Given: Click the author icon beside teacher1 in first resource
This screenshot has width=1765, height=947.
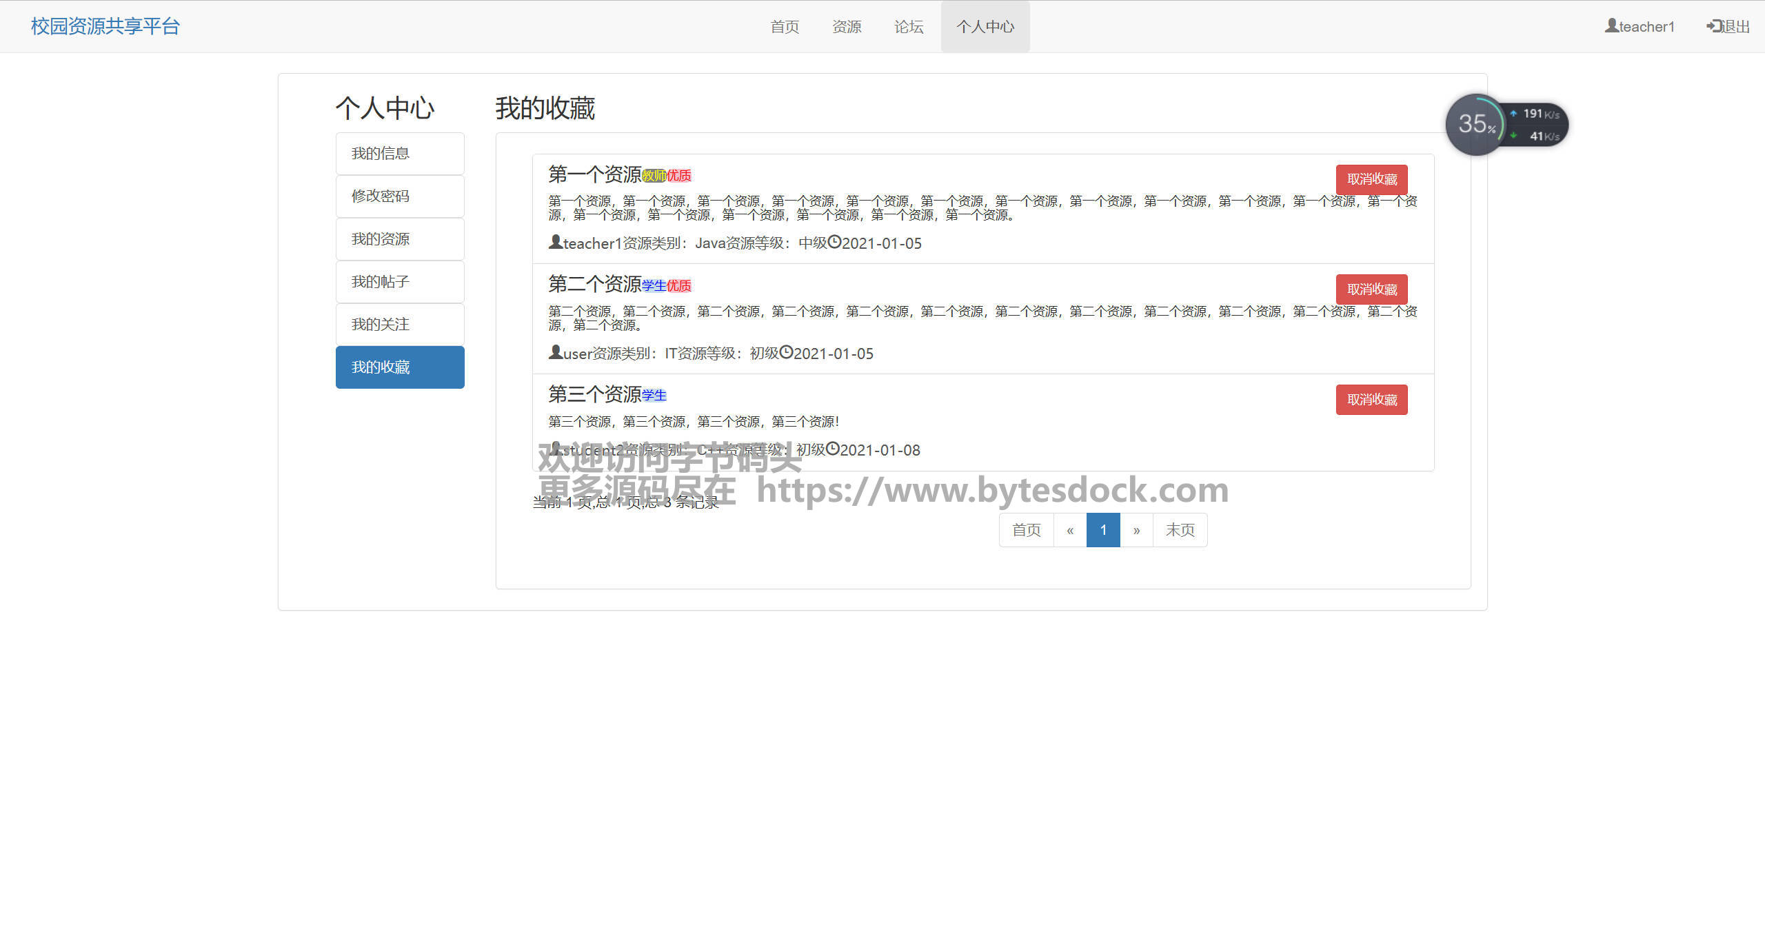Looking at the screenshot, I should tap(555, 242).
